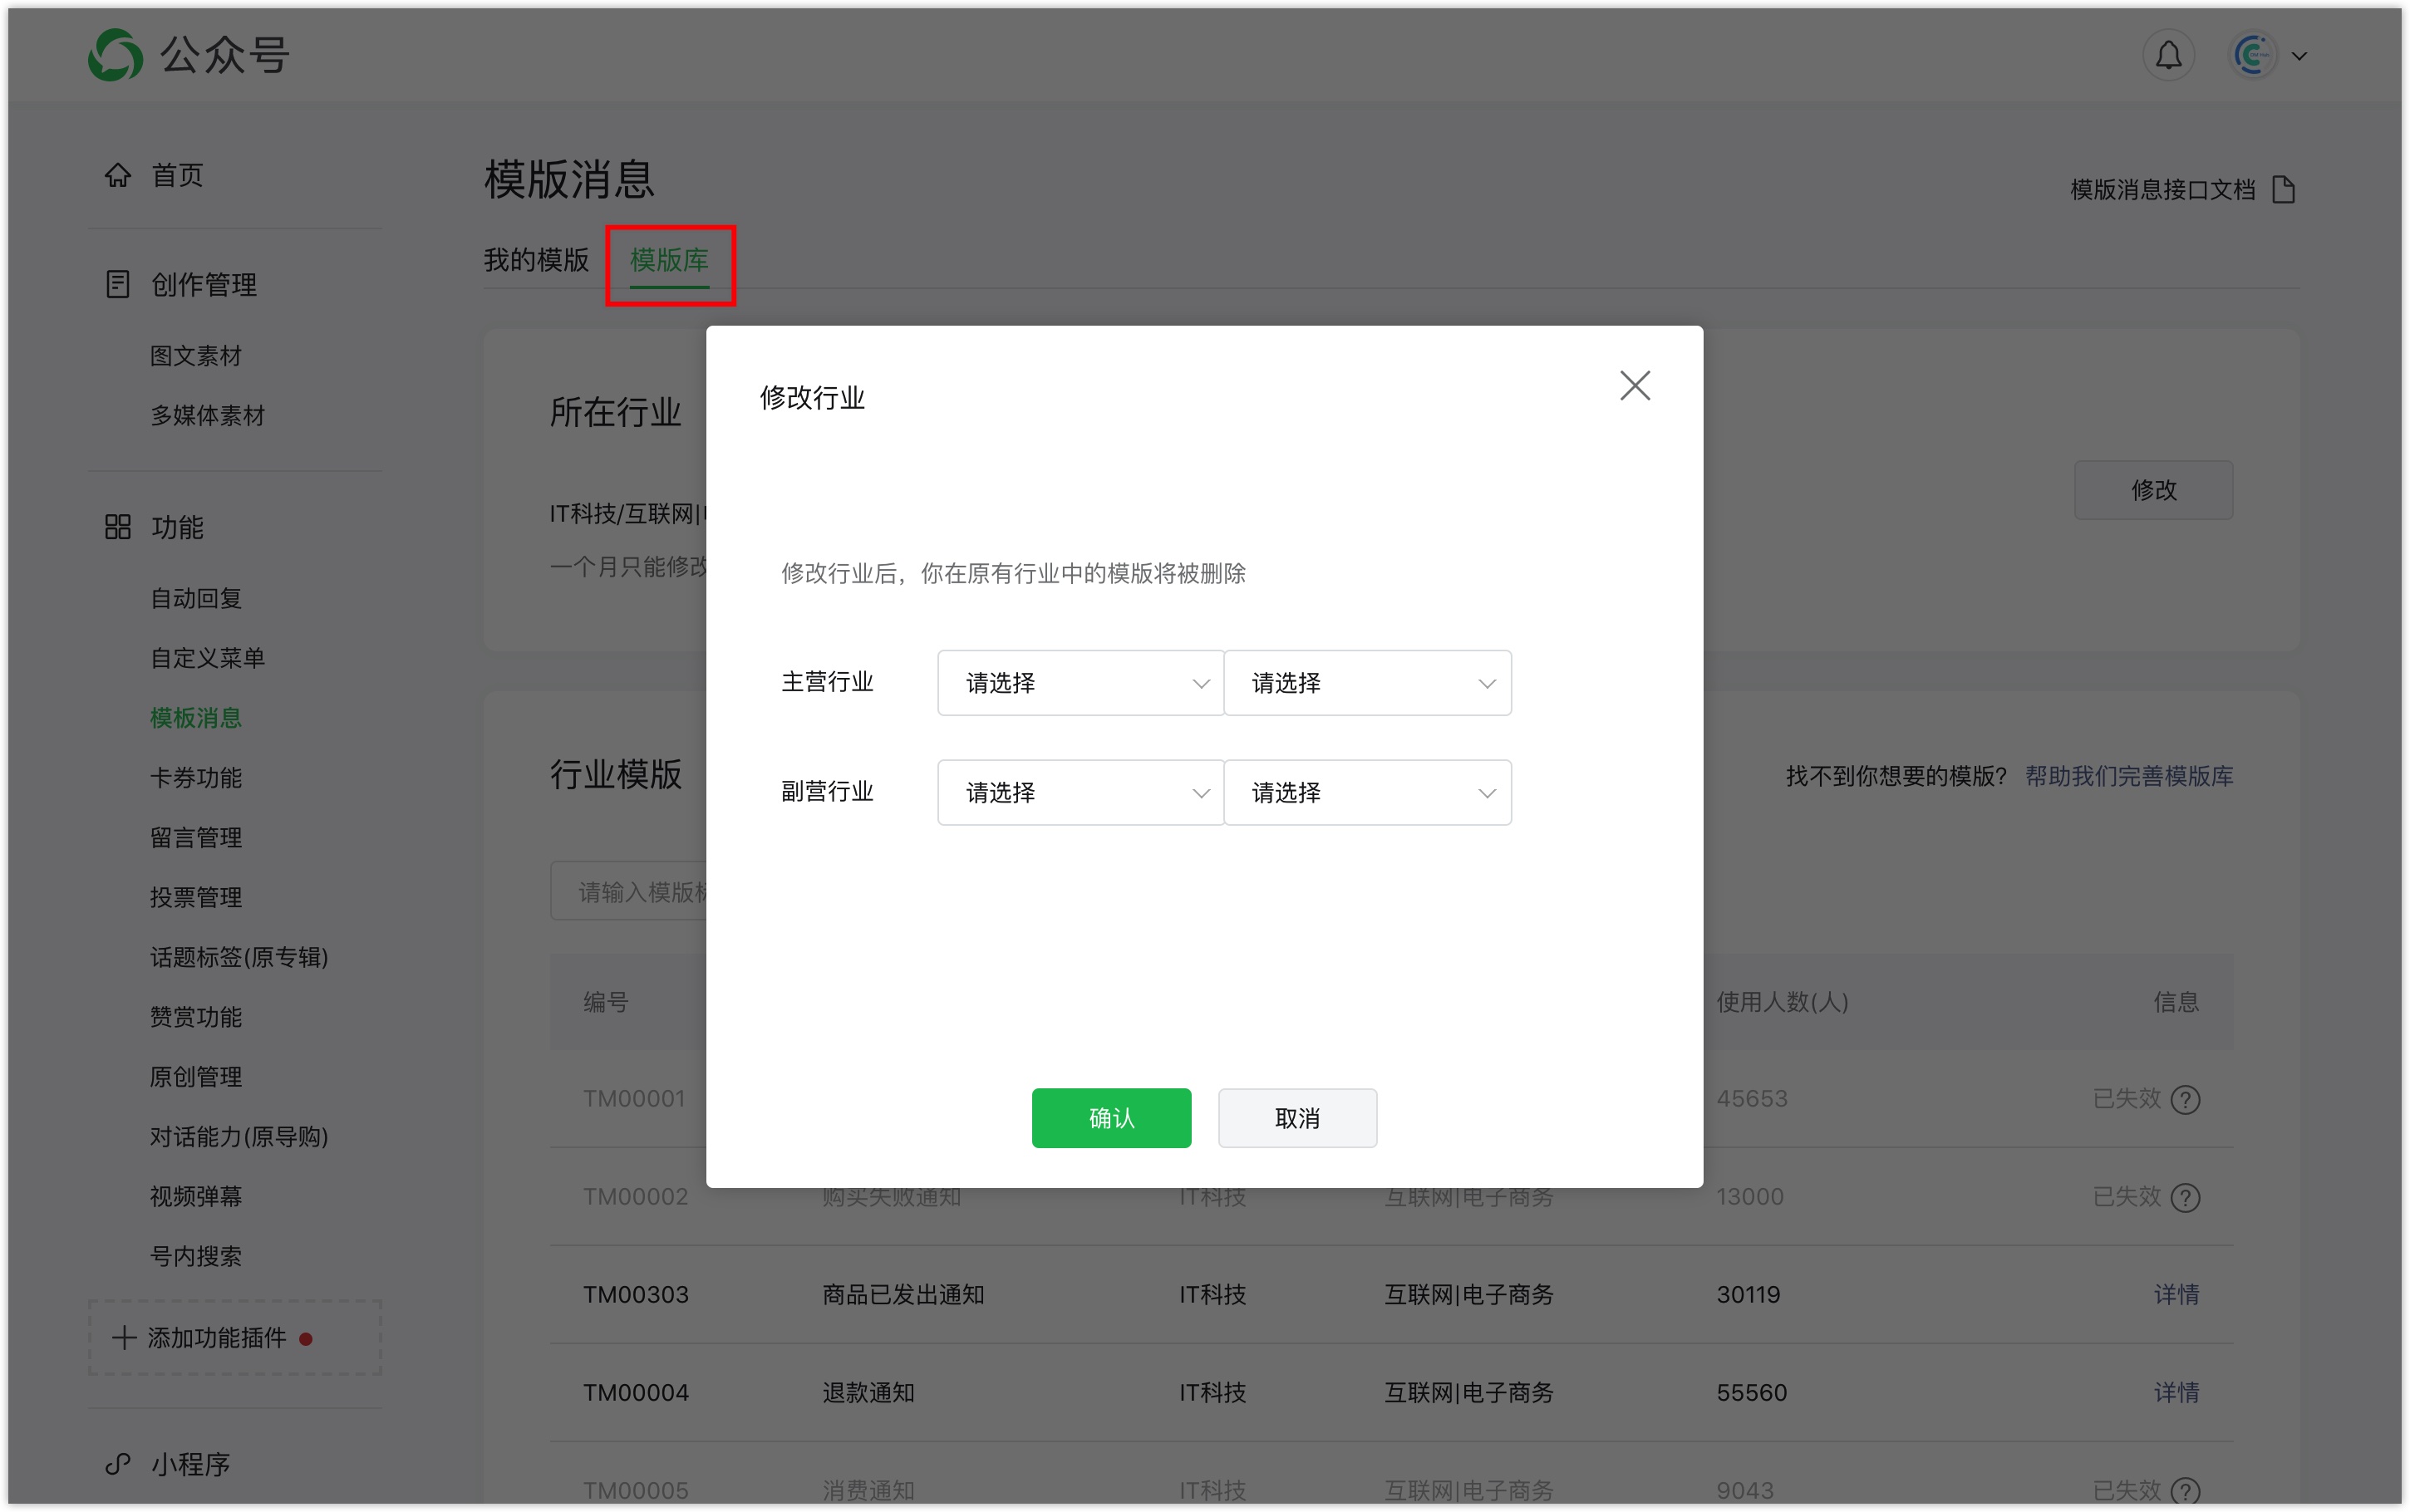Viewport: 2410px width, 1512px height.
Task: Open 多媒体素材 in sidebar
Action: [208, 416]
